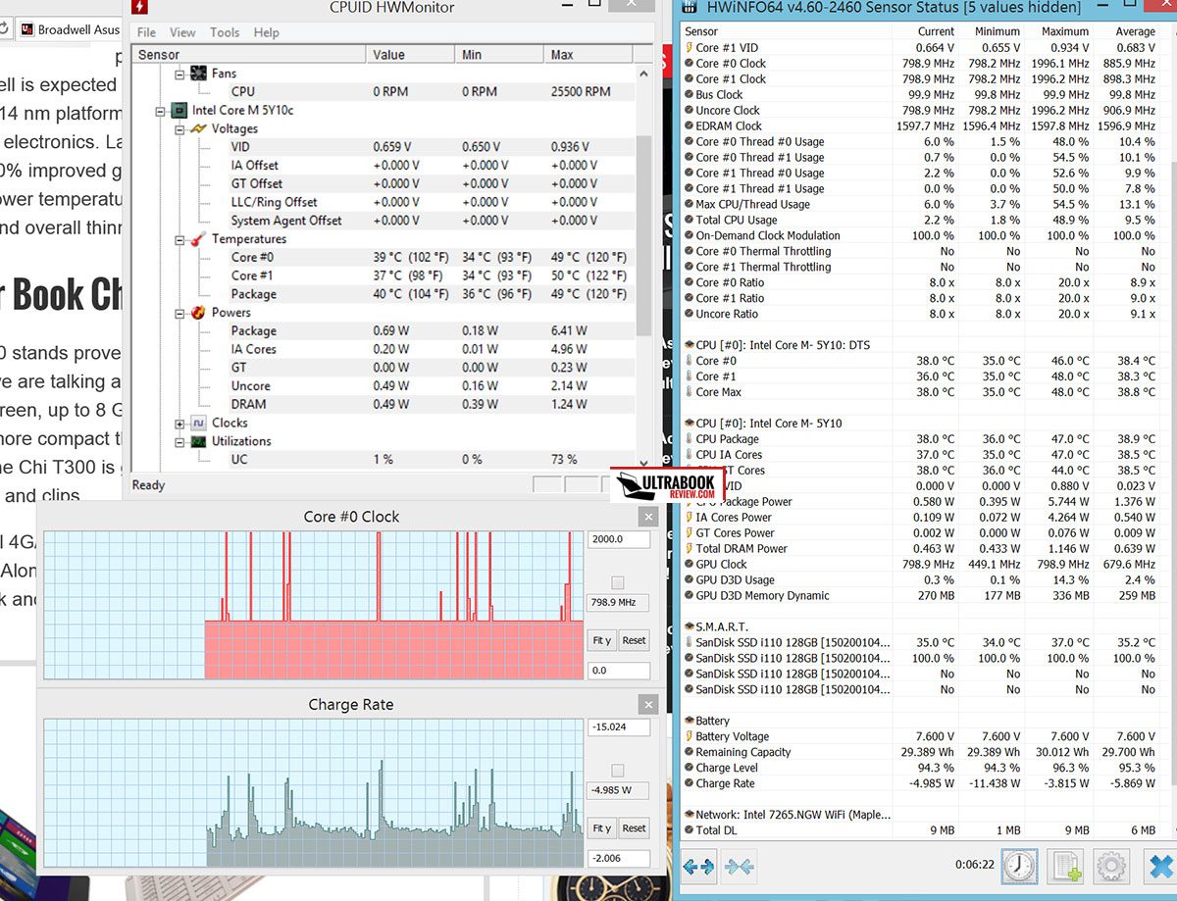Collapse the Temperatures tree node
The height and width of the screenshot is (901, 1177).
click(x=179, y=239)
